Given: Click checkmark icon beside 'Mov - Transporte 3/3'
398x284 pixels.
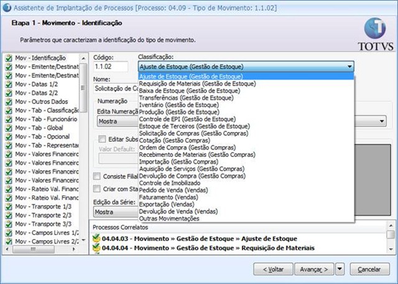Looking at the screenshot, I should click(9, 224).
